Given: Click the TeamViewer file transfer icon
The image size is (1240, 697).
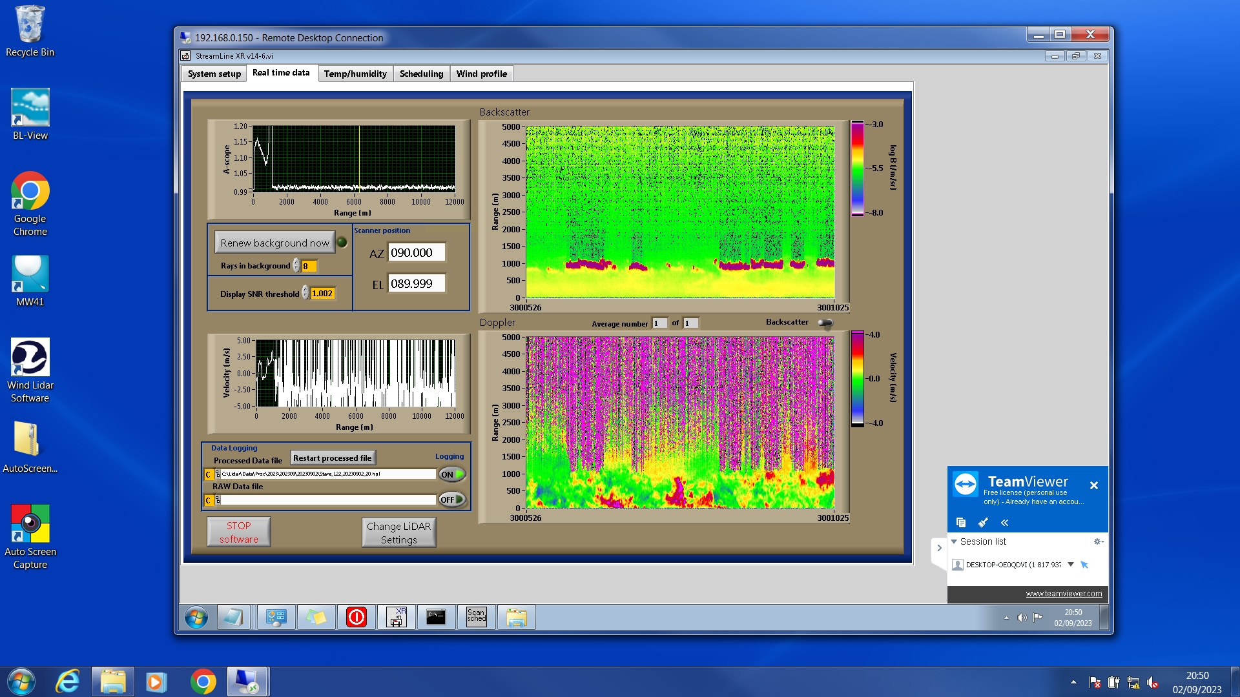Looking at the screenshot, I should click(961, 523).
